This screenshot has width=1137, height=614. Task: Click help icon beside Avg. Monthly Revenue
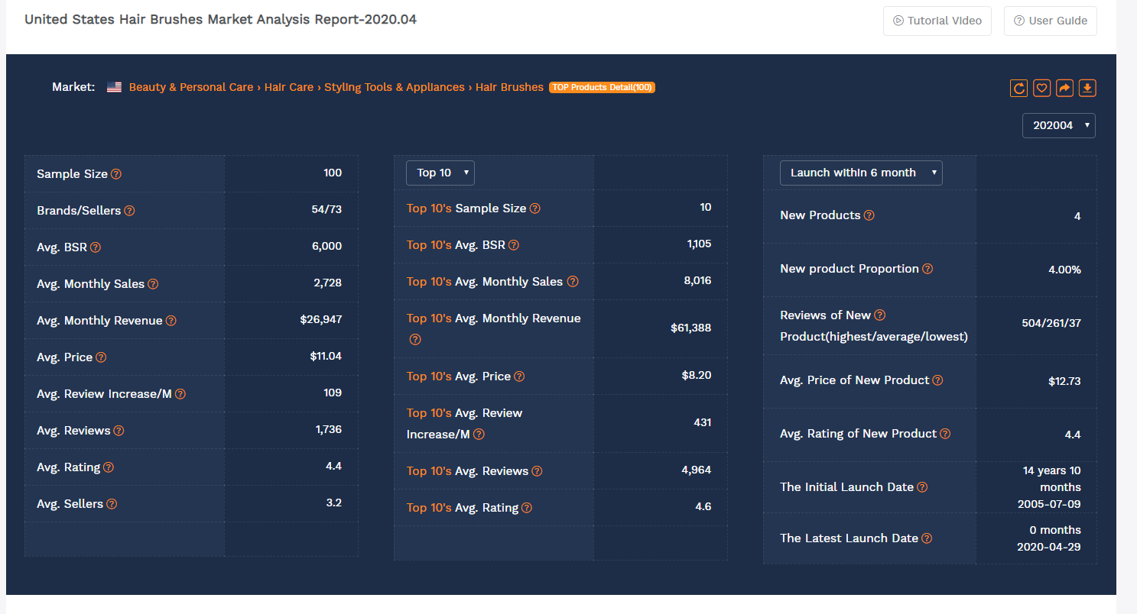[x=171, y=321]
